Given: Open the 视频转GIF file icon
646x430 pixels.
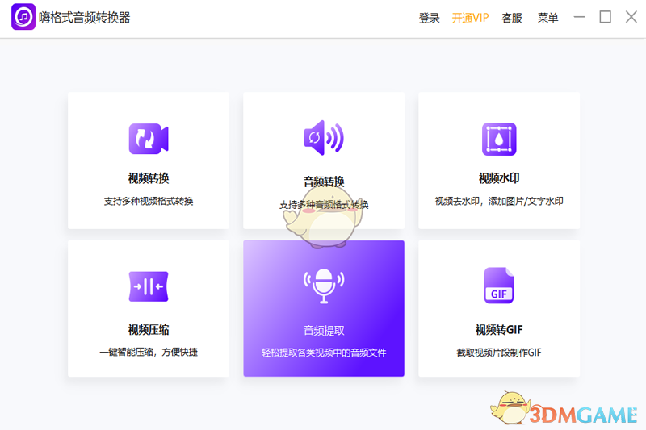Looking at the screenshot, I should 499,286.
